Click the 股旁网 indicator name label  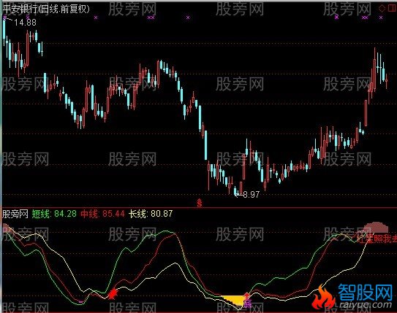click(x=15, y=214)
